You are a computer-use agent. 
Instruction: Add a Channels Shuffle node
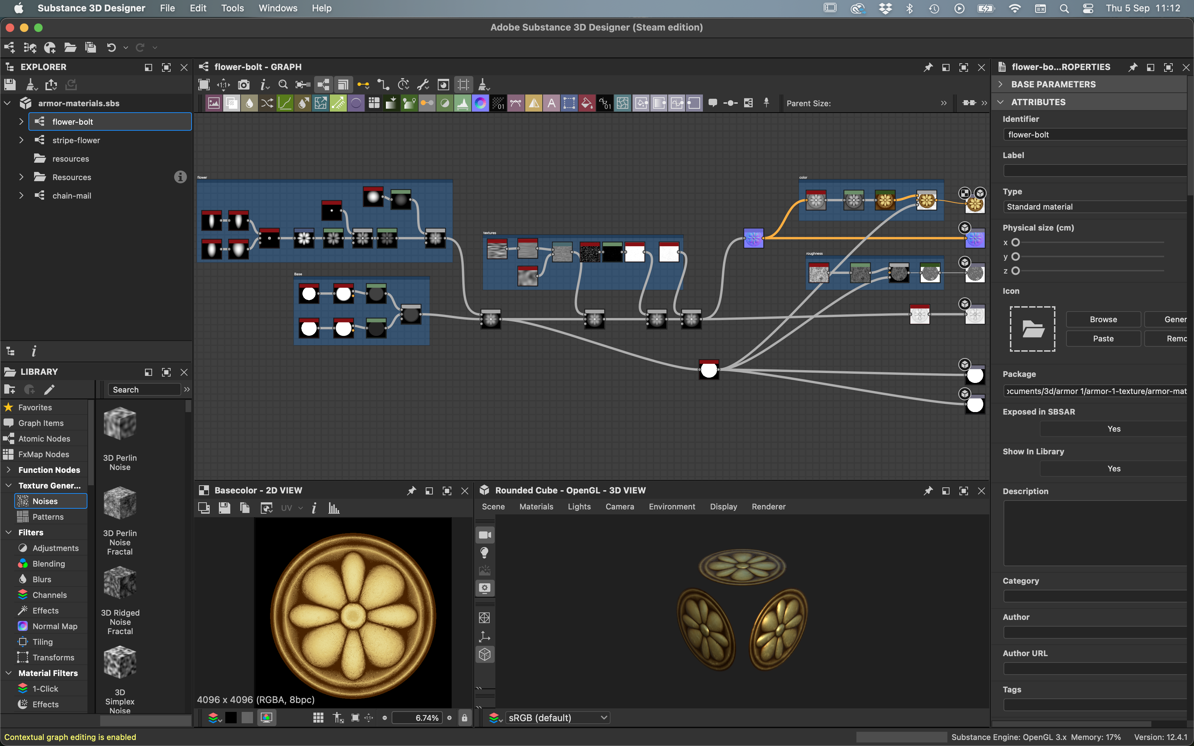(267, 103)
